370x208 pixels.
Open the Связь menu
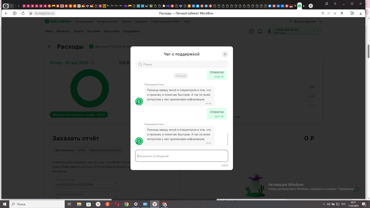[49, 31]
